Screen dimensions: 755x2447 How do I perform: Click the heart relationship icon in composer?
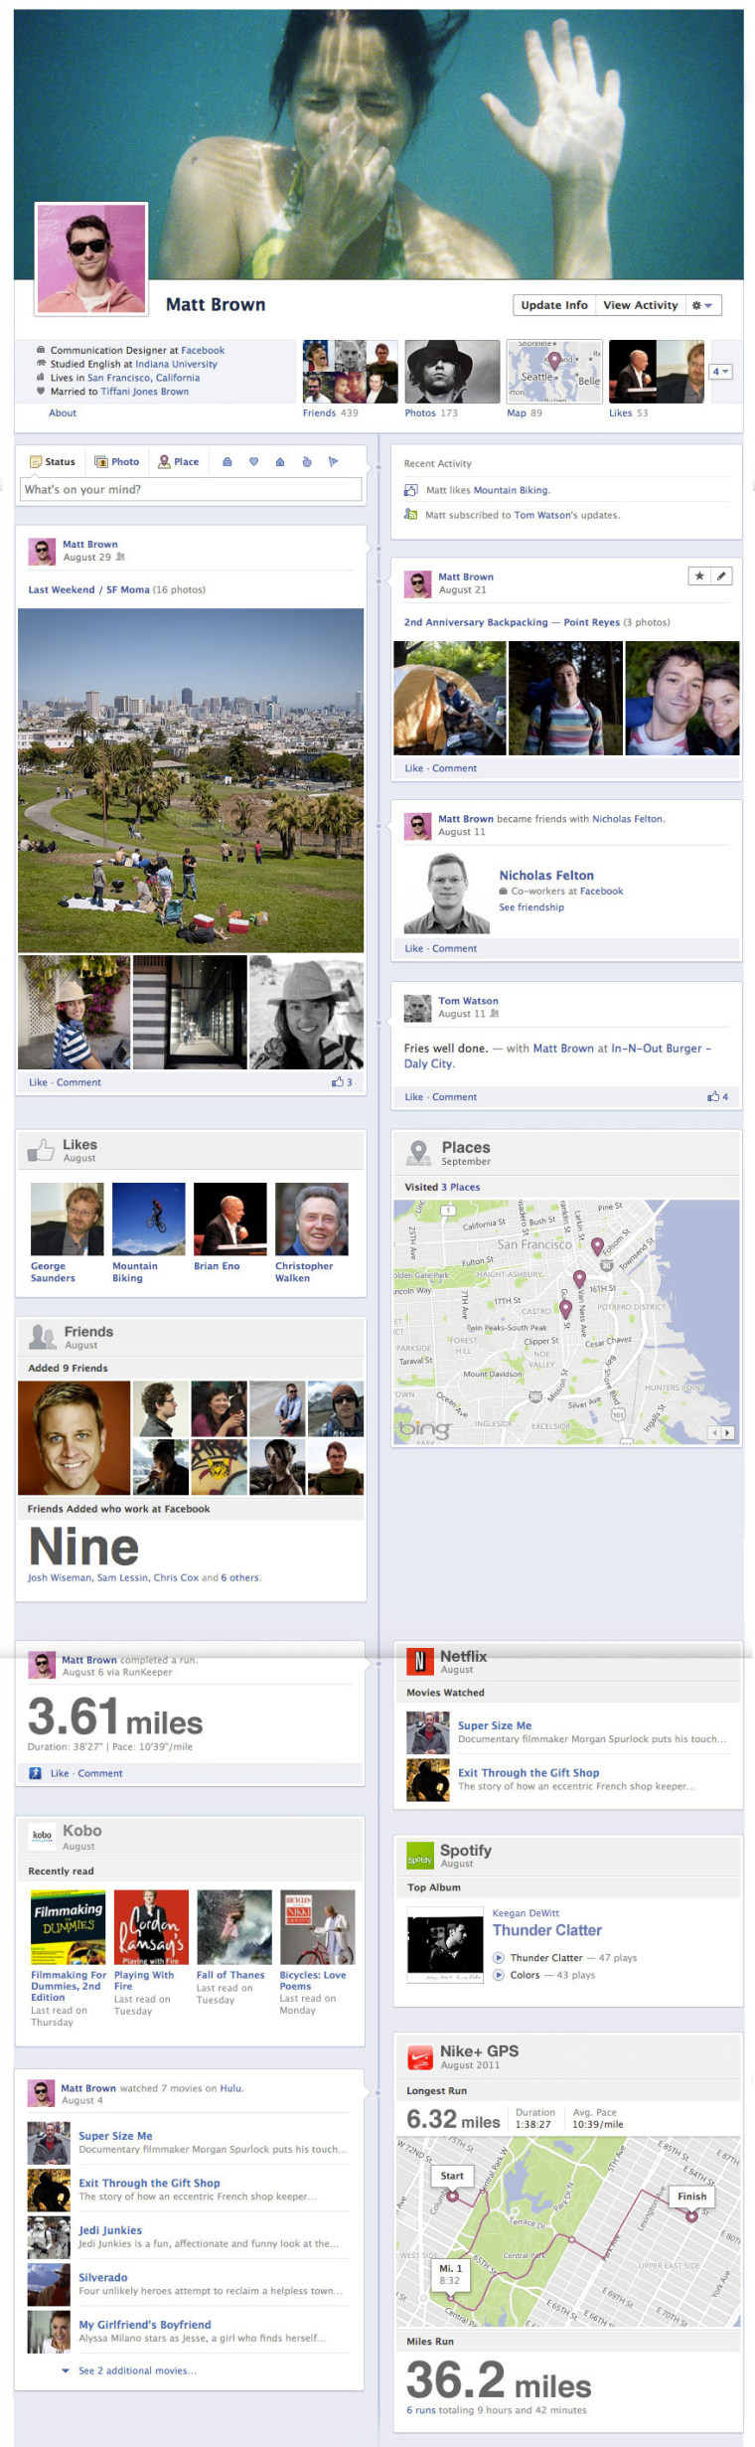point(253,461)
